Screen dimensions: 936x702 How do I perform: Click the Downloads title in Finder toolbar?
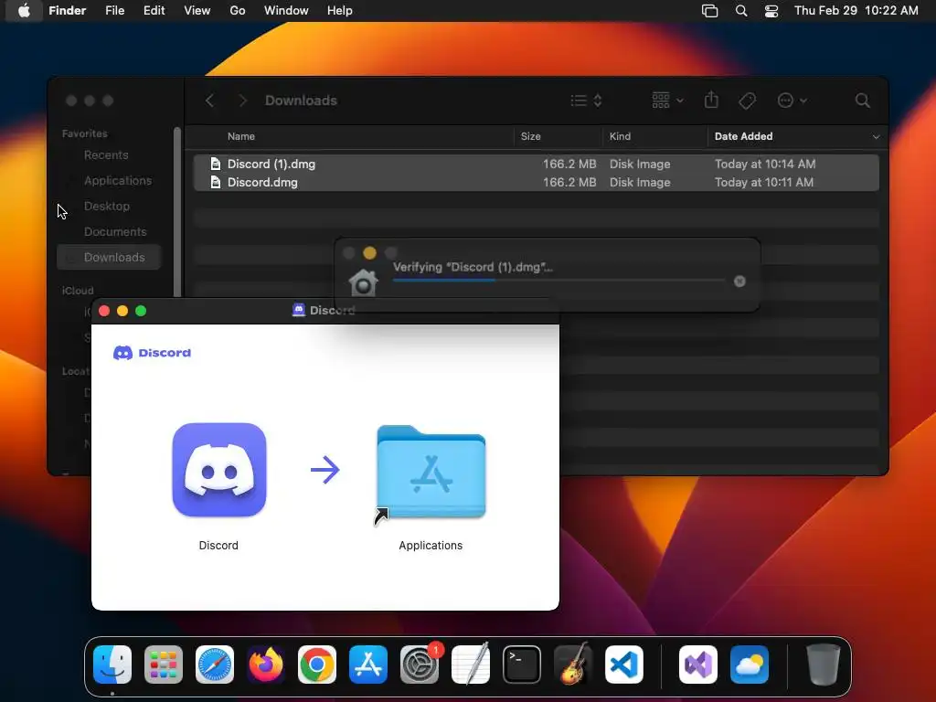(x=301, y=101)
